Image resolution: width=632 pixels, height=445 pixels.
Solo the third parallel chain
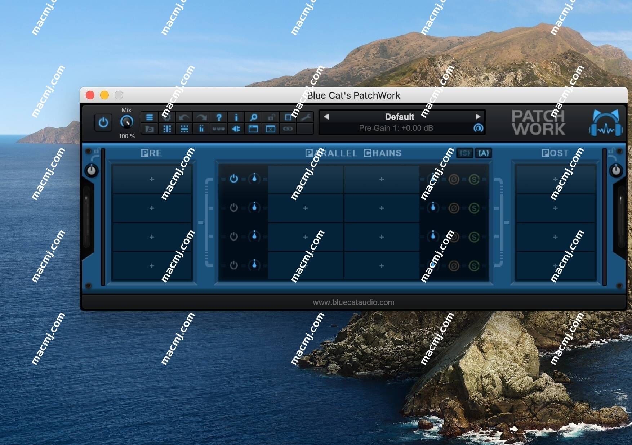click(474, 237)
